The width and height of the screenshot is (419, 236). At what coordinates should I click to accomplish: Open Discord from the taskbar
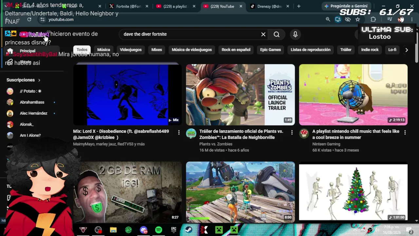143,230
